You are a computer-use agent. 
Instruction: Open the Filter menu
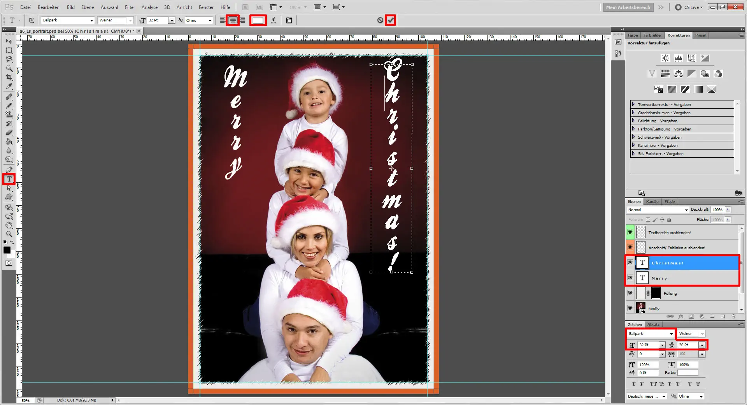pyautogui.click(x=130, y=7)
